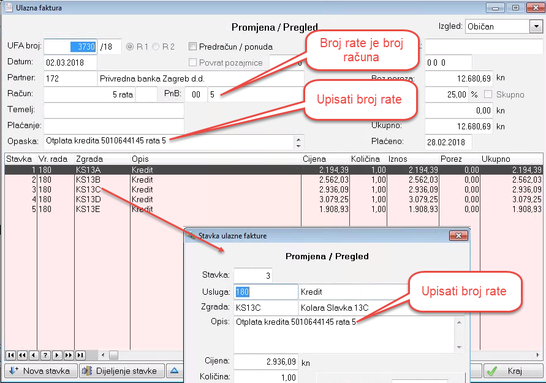Click the table horizontal scrollbar thumb
The width and height of the screenshot is (546, 383).
pyautogui.click(x=113, y=355)
